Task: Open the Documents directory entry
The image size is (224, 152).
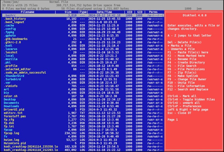Action: pyautogui.click(x=11, y=103)
